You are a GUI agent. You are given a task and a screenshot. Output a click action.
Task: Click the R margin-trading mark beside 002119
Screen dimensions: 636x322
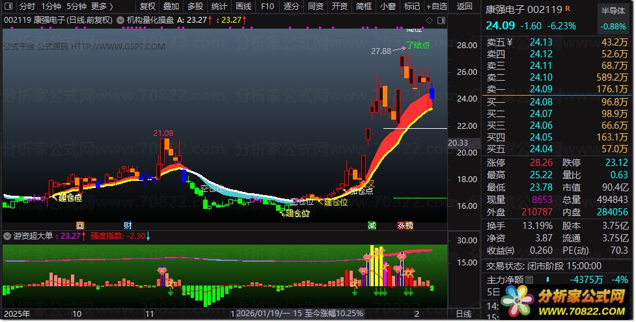pyautogui.click(x=568, y=8)
